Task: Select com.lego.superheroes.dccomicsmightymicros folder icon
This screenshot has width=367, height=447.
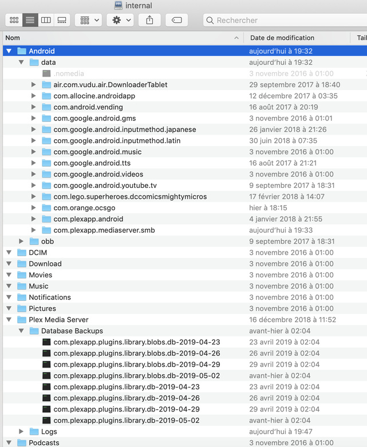Action: (46, 197)
